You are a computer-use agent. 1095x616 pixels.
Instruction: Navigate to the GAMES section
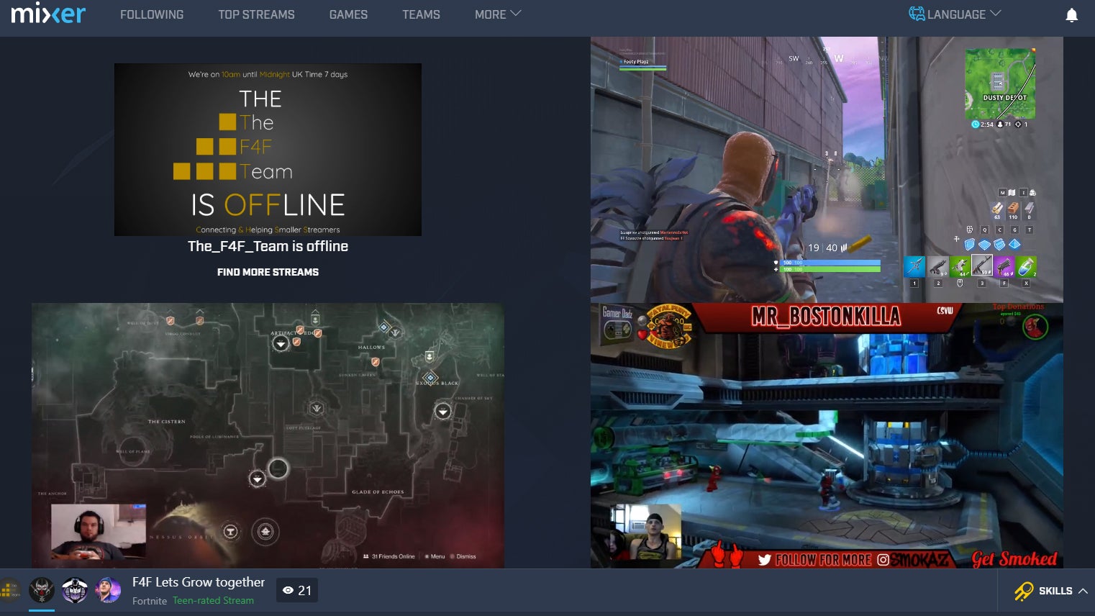pyautogui.click(x=348, y=14)
